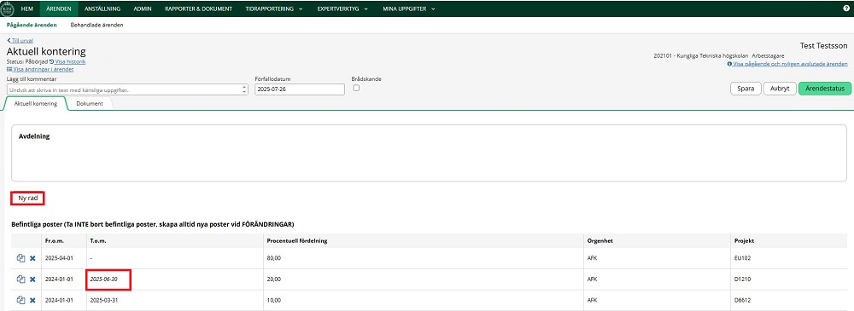Click the T.o.m. date 2025-03-31

(x=103, y=300)
